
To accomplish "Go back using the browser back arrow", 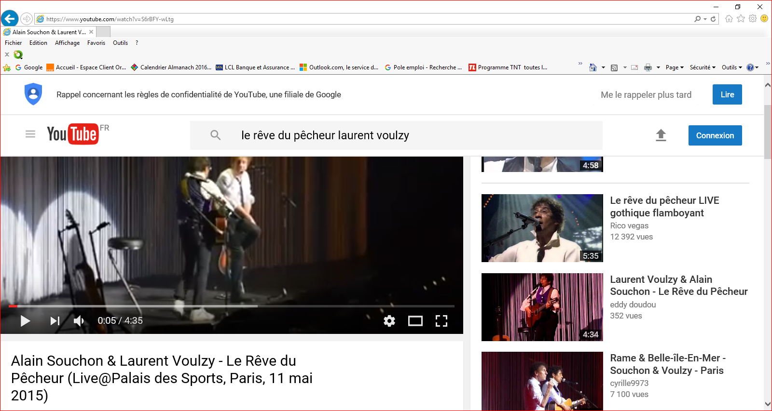I will pos(9,19).
